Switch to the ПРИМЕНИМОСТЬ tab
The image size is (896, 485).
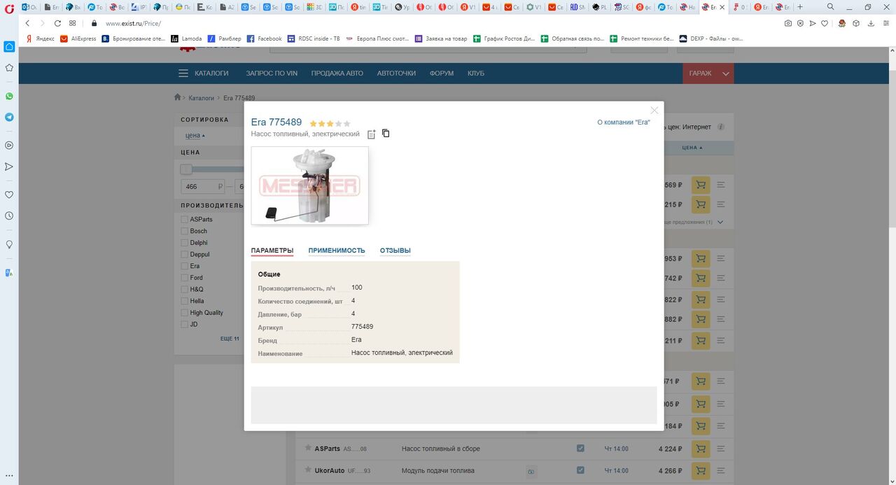(x=337, y=251)
